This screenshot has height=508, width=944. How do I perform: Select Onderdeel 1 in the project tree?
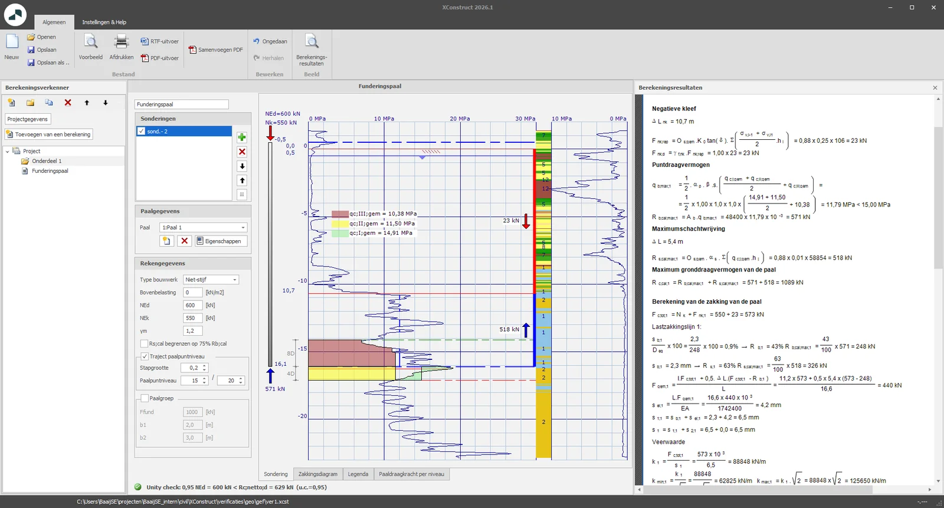[x=47, y=161]
